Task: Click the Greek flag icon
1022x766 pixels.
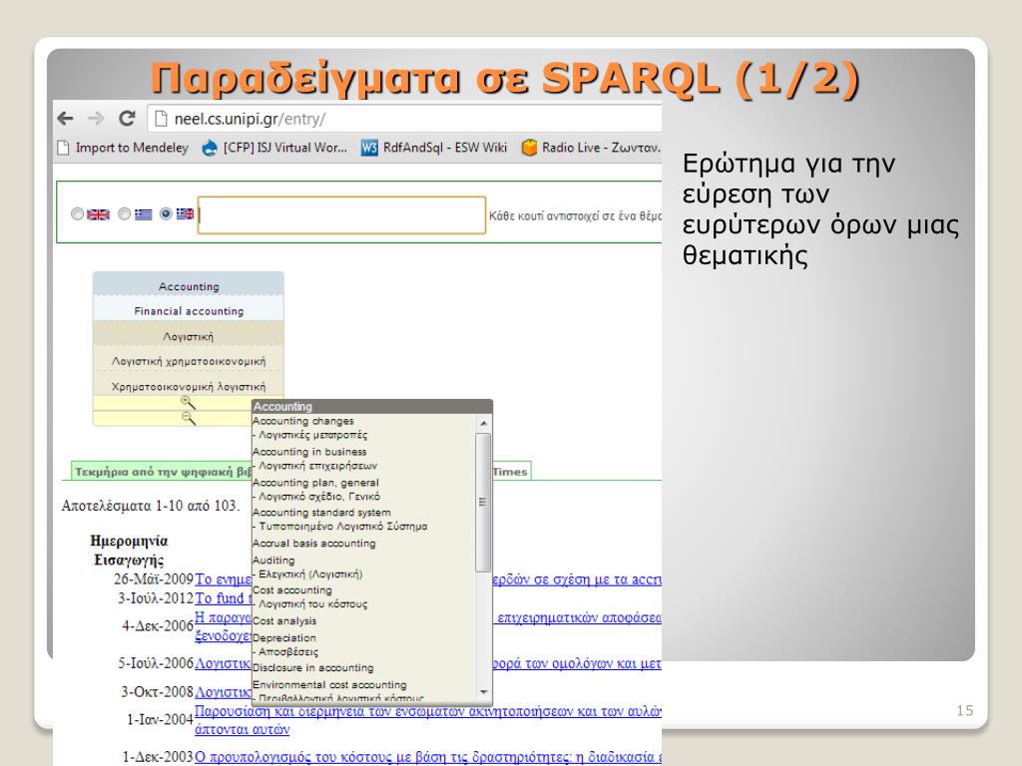Action: [x=144, y=214]
